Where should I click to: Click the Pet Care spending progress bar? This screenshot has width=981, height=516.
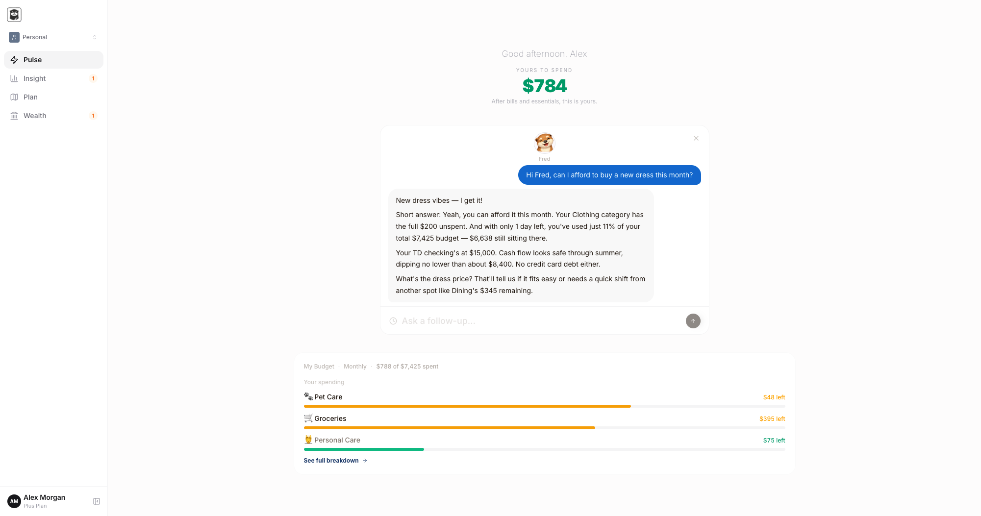click(544, 406)
